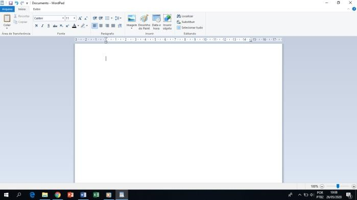Click the Colar paste clipboard icon
This screenshot has width=357, height=200.
pos(7,18)
